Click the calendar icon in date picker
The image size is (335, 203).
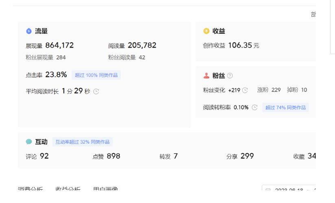coord(268,190)
